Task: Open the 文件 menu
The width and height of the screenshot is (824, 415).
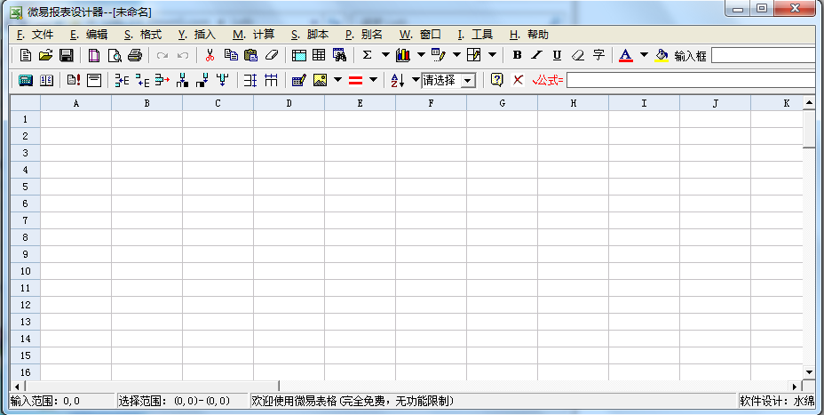Action: [36, 35]
